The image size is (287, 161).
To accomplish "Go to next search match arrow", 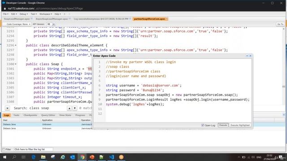I will pyautogui.click(x=75, y=108).
